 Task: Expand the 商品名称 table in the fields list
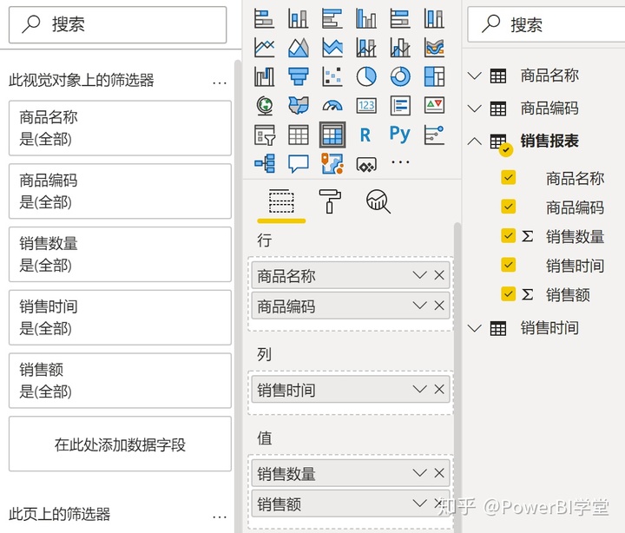click(474, 76)
